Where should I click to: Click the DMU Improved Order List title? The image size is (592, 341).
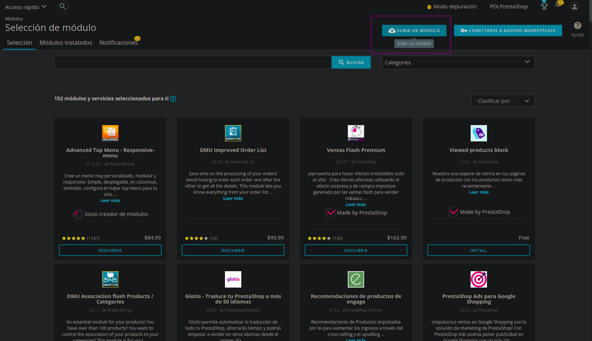click(x=233, y=150)
